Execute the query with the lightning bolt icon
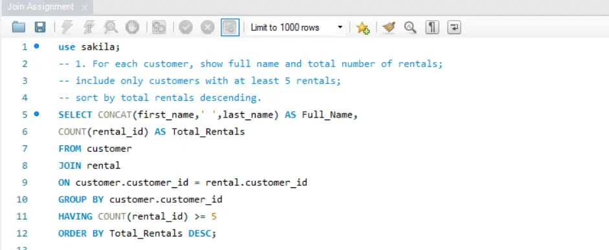Image resolution: width=609 pixels, height=250 pixels. (67, 27)
